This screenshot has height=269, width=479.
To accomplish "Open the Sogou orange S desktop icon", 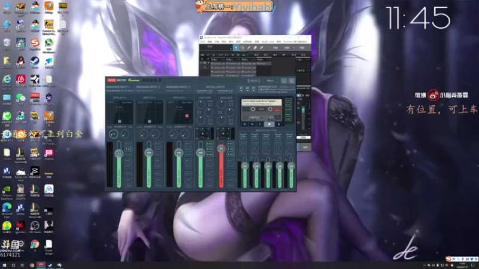I will (35, 44).
